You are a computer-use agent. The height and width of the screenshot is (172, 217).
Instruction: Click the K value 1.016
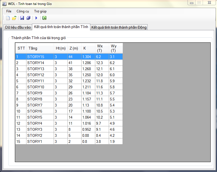[x=88, y=123]
